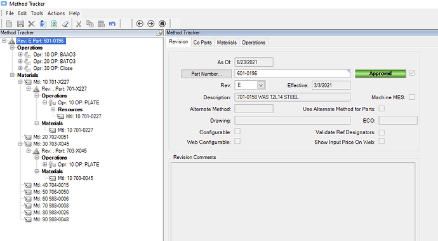Image resolution: width=438 pixels, height=241 pixels.
Task: Click the Paste clipboard icon
Action: click(x=101, y=24)
